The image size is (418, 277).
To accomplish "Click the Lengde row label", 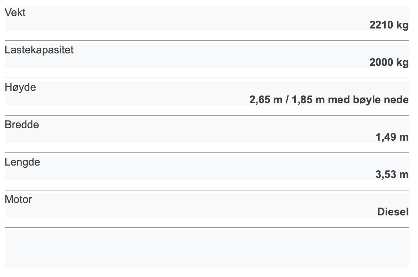I will 22,162.
